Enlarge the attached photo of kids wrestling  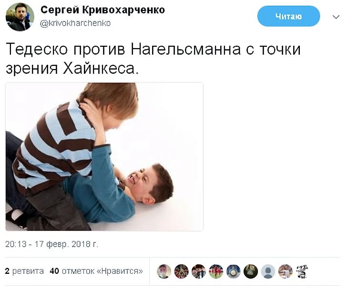[104, 157]
